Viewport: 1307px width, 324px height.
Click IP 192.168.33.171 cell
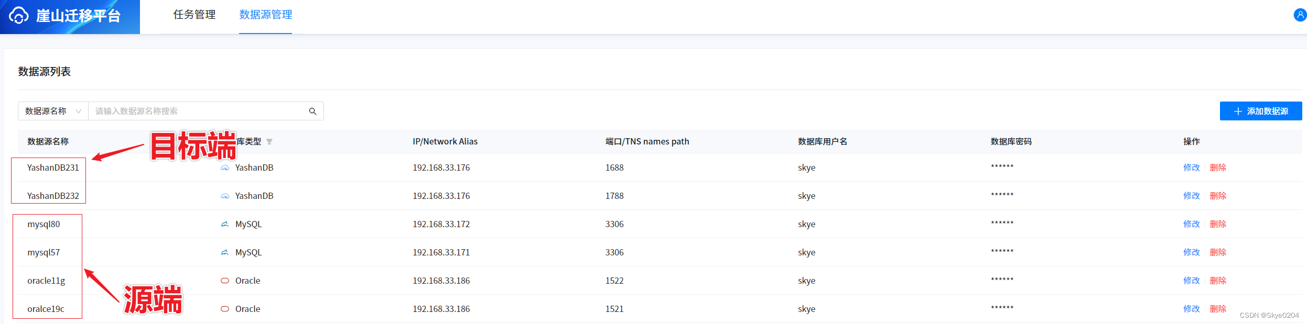click(x=441, y=252)
